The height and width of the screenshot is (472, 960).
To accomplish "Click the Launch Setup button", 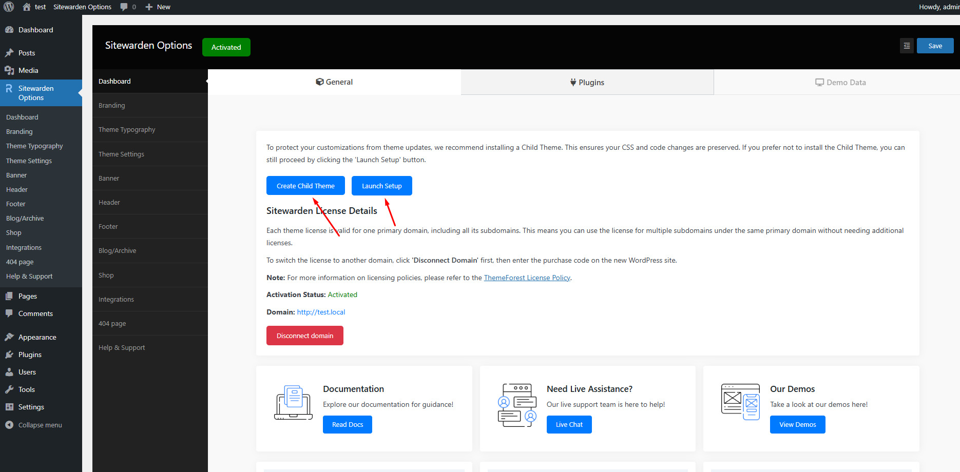I will coord(381,186).
